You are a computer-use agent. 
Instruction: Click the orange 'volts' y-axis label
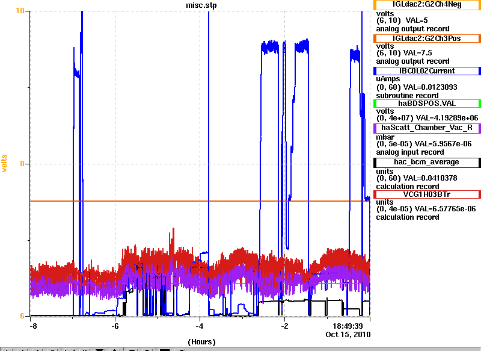click(x=4, y=163)
